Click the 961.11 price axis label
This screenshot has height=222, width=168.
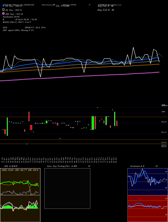coord(164,132)
